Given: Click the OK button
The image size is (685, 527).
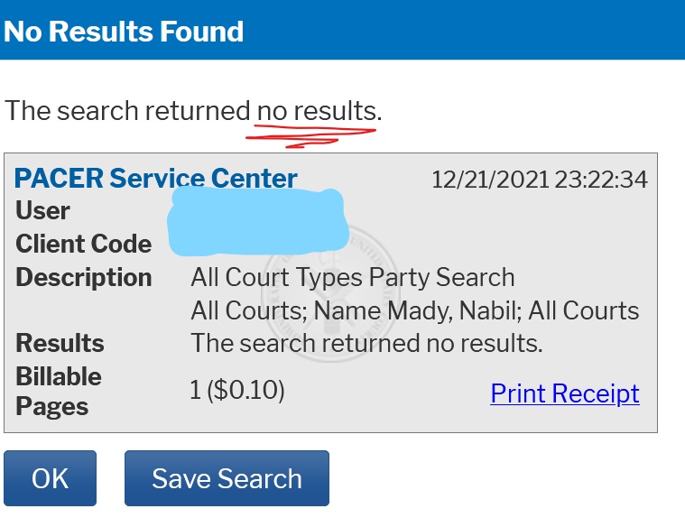Looking at the screenshot, I should tap(50, 478).
